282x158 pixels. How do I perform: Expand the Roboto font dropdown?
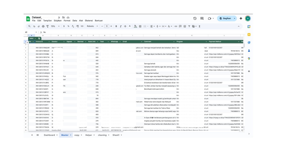tap(92, 26)
